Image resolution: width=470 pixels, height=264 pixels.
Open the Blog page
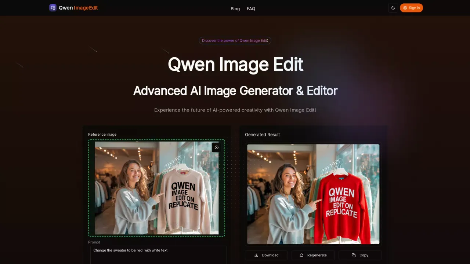235,9
